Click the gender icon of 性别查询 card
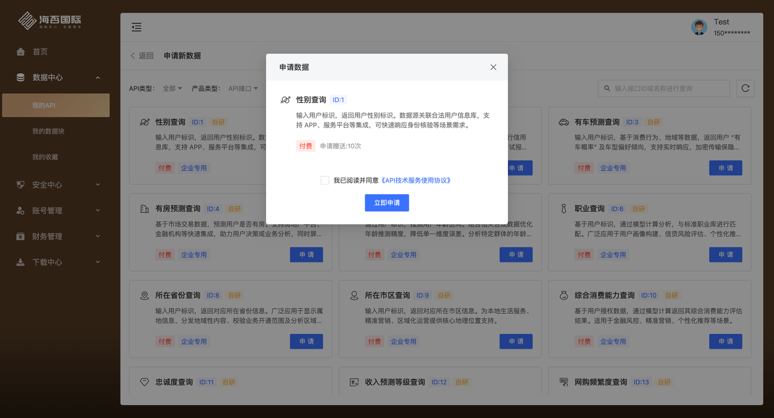Screen dimensions: 774x418 pos(145,122)
